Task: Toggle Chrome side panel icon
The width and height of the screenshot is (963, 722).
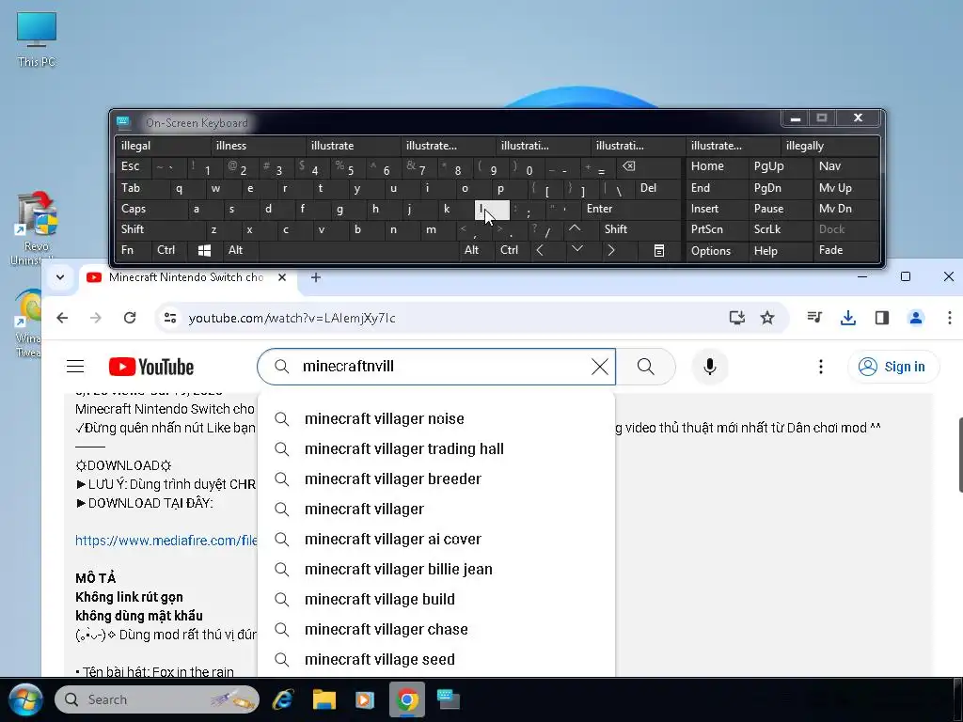Action: (882, 318)
